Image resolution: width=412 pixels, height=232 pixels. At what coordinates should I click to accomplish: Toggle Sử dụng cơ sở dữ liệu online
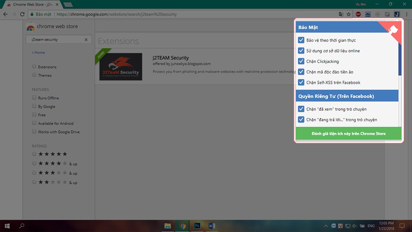pos(301,51)
